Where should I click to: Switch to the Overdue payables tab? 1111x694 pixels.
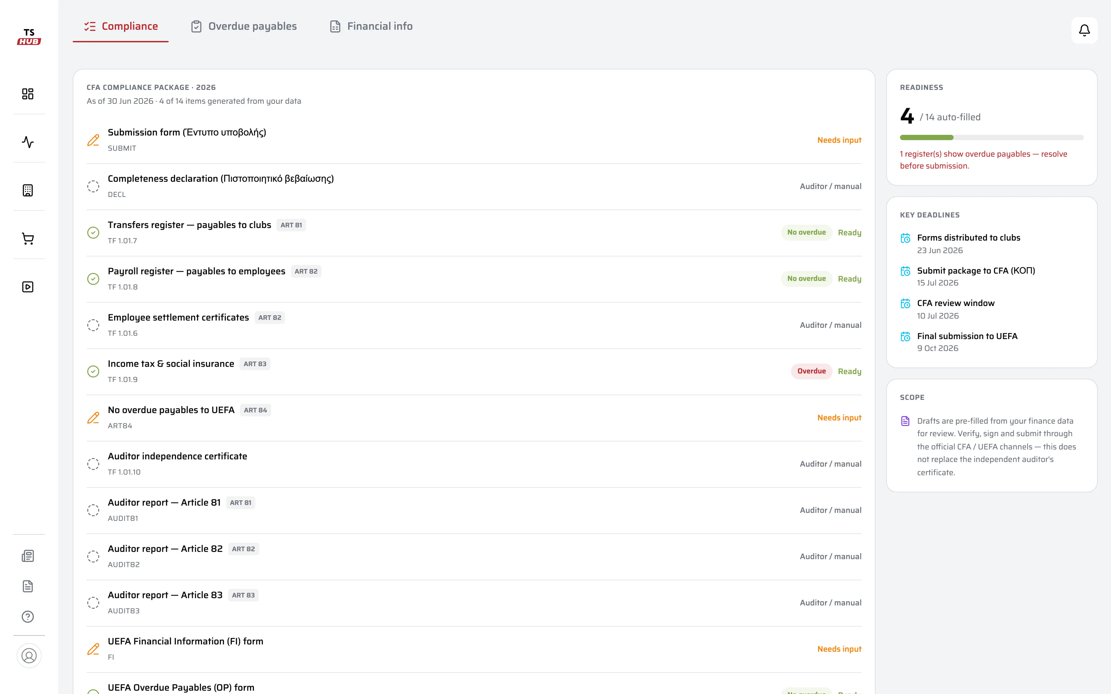coord(244,26)
